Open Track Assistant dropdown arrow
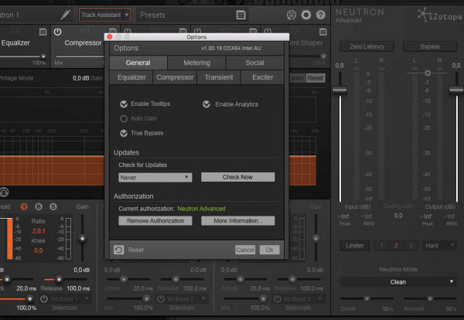The height and width of the screenshot is (320, 464). (x=127, y=15)
